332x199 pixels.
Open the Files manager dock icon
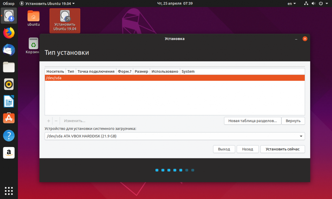(x=9, y=67)
